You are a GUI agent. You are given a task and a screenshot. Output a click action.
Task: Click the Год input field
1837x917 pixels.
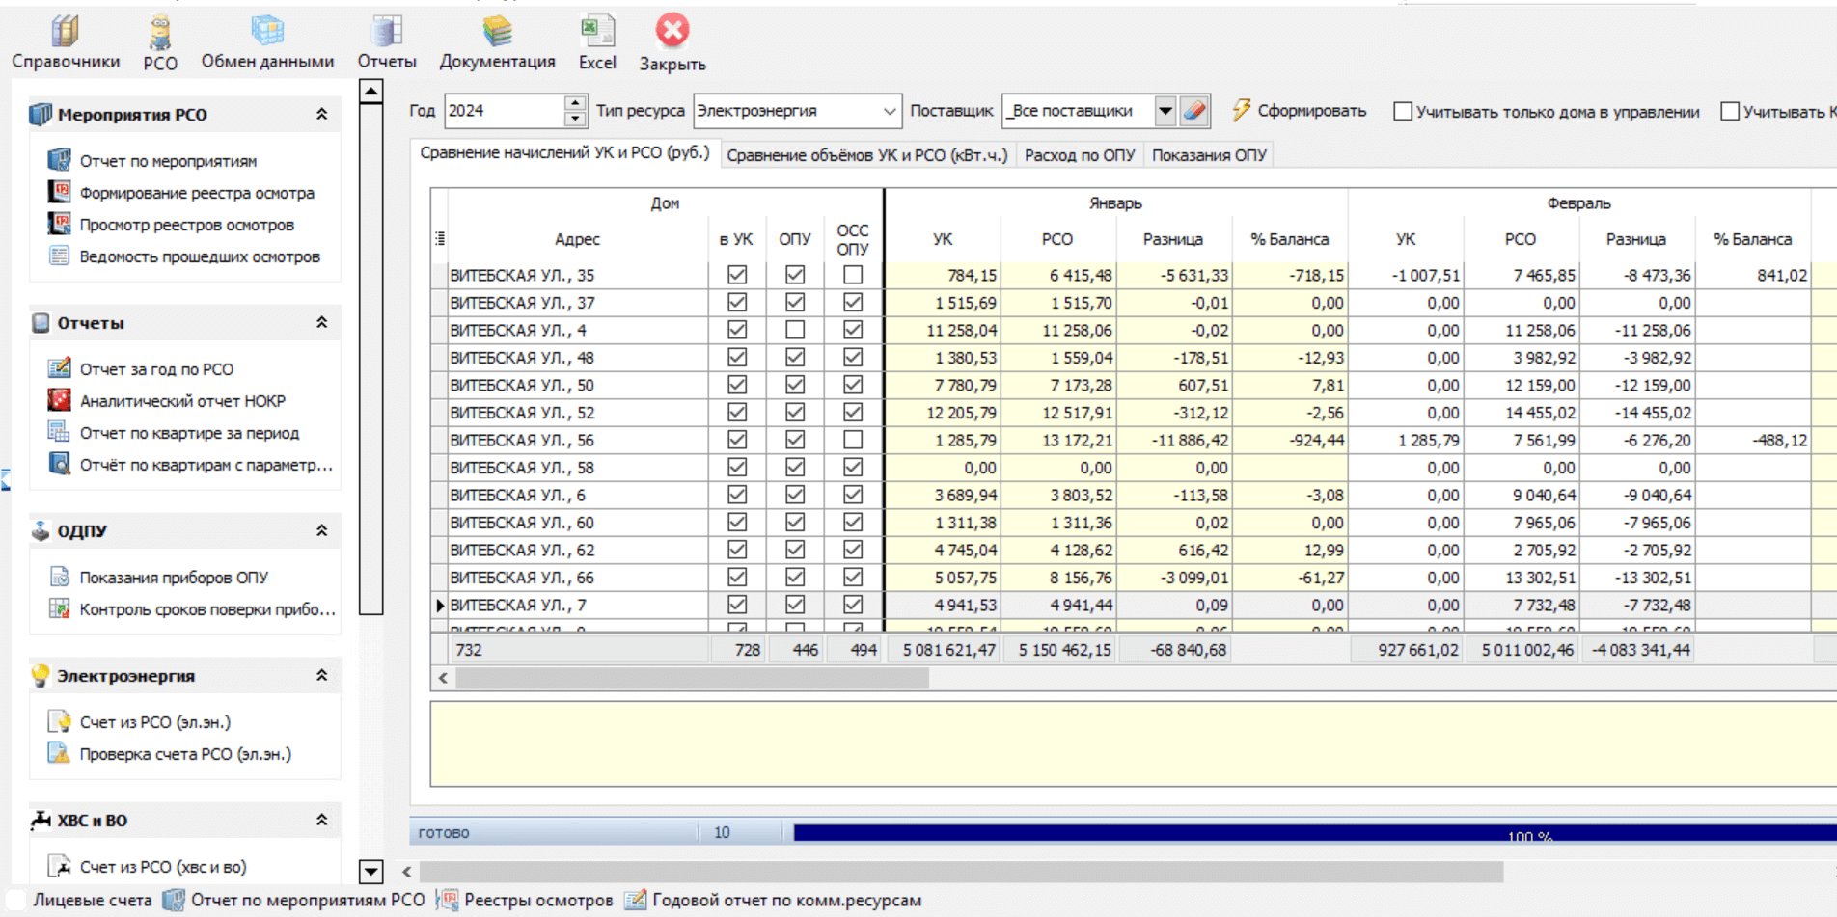(x=503, y=111)
